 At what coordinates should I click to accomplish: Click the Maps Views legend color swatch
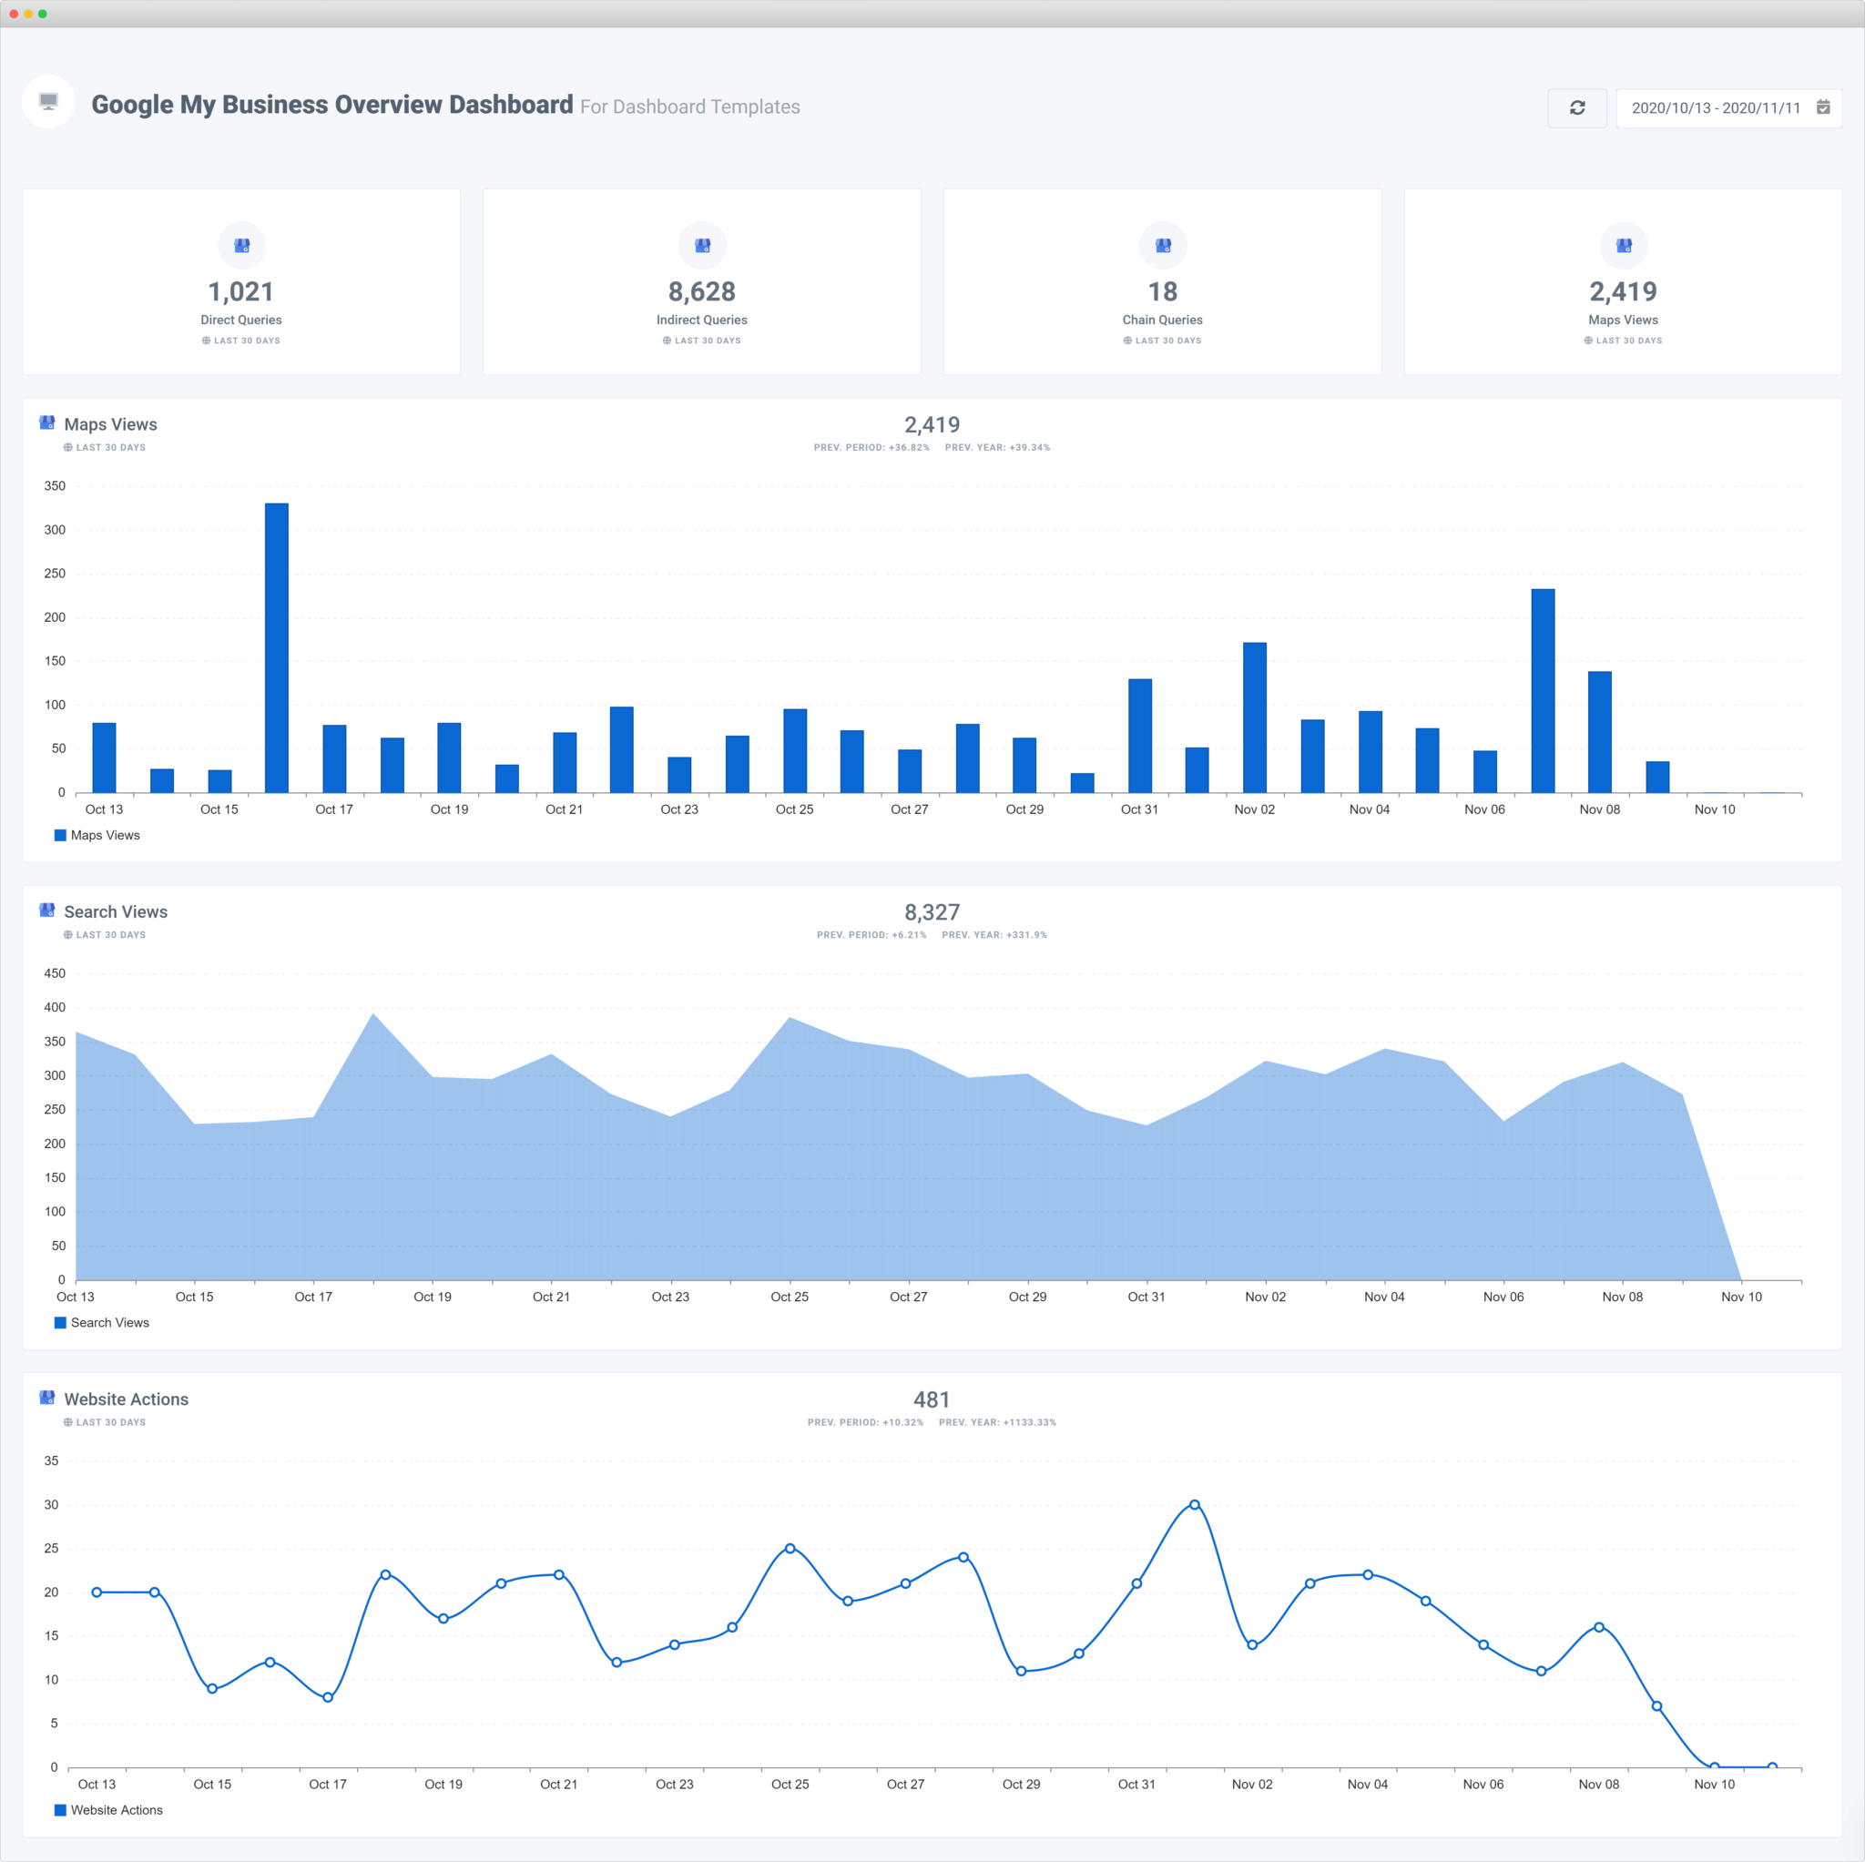coord(60,835)
